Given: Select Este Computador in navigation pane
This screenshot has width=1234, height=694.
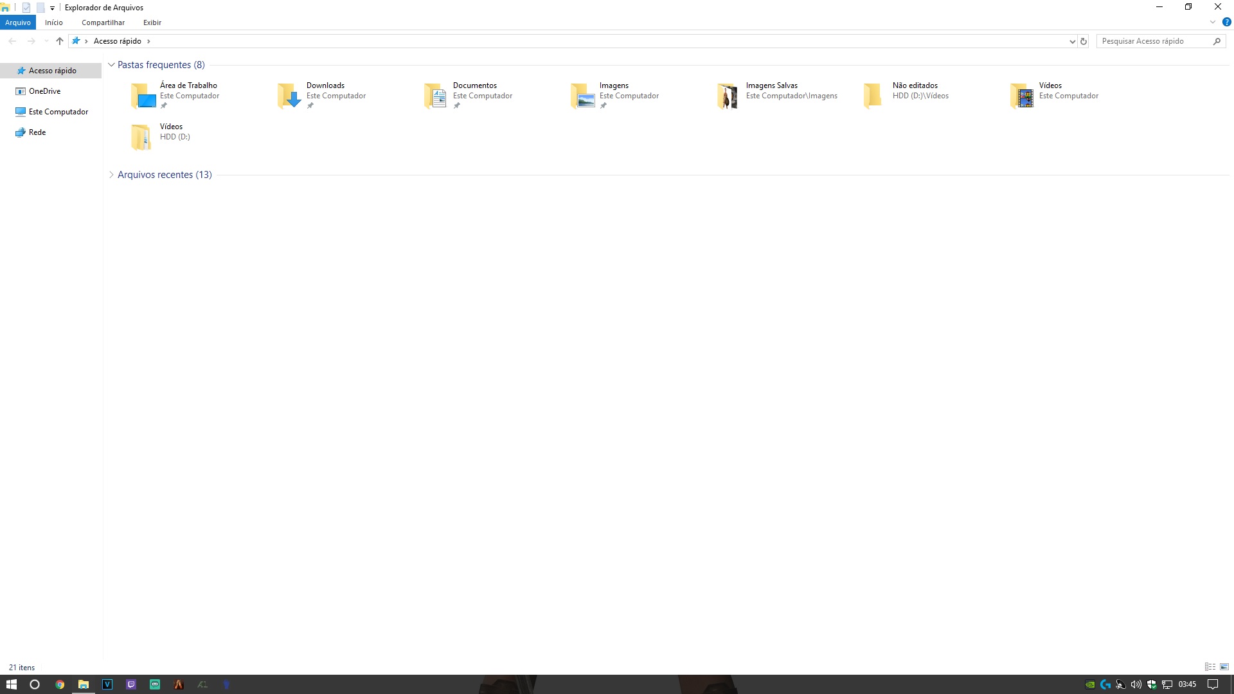Looking at the screenshot, I should [51, 112].
